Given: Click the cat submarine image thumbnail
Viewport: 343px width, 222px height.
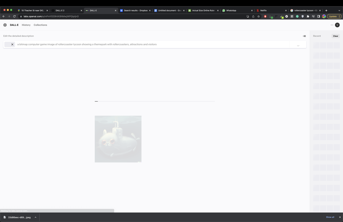Looking at the screenshot, I should point(118,139).
